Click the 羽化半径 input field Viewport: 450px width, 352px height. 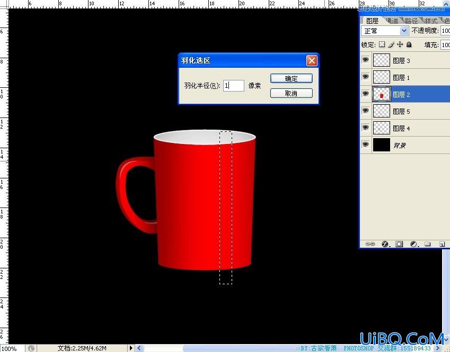coord(234,85)
